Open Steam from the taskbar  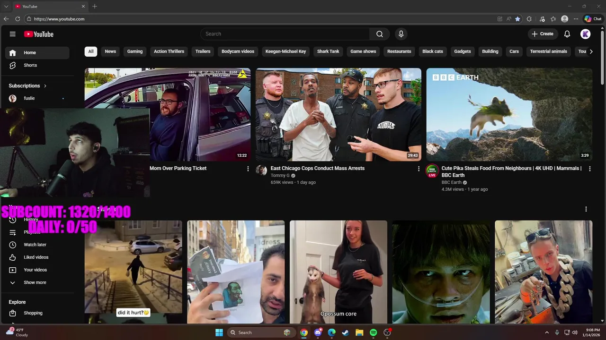(346, 332)
